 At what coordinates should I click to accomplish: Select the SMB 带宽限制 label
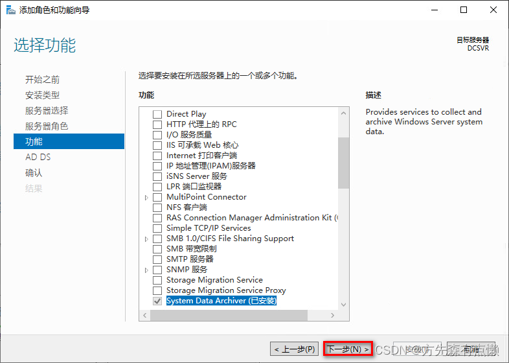[x=192, y=249]
